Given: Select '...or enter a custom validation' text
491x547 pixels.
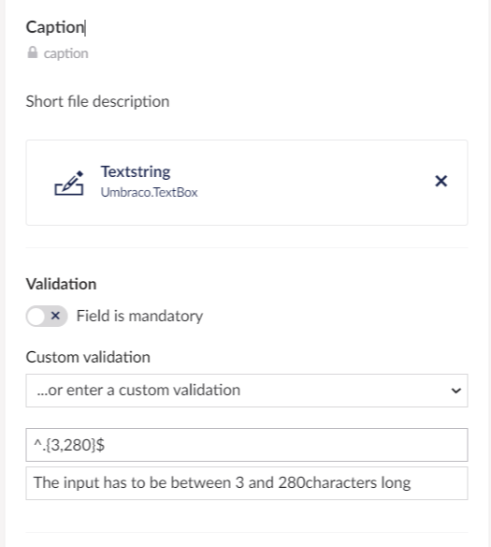Looking at the screenshot, I should click(x=138, y=390).
